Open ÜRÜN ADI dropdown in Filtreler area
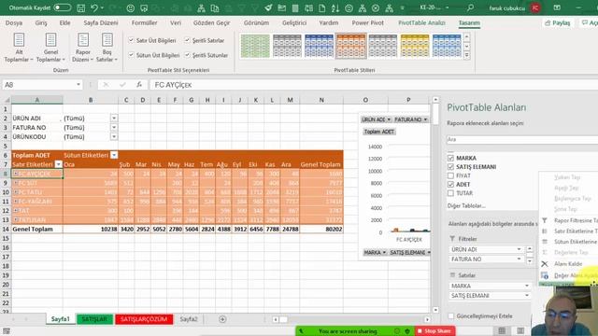The image size is (598, 336). click(x=519, y=249)
